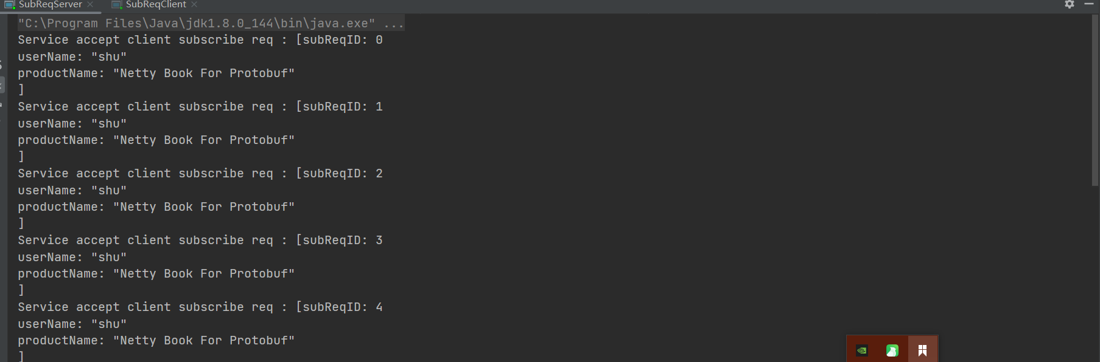Click the first userName "shu" output line

point(72,57)
